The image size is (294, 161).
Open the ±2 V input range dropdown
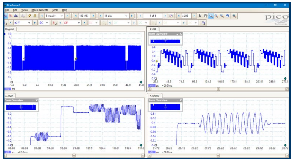tap(22, 23)
